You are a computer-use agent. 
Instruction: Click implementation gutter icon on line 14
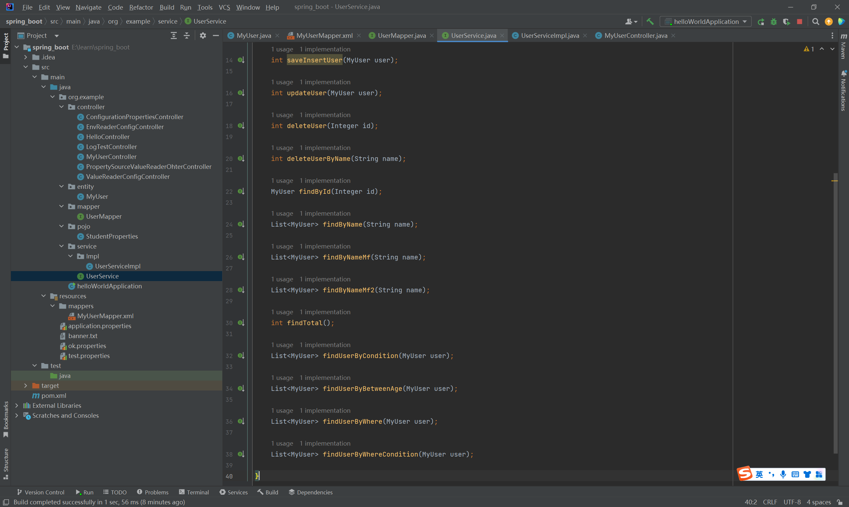pos(241,60)
